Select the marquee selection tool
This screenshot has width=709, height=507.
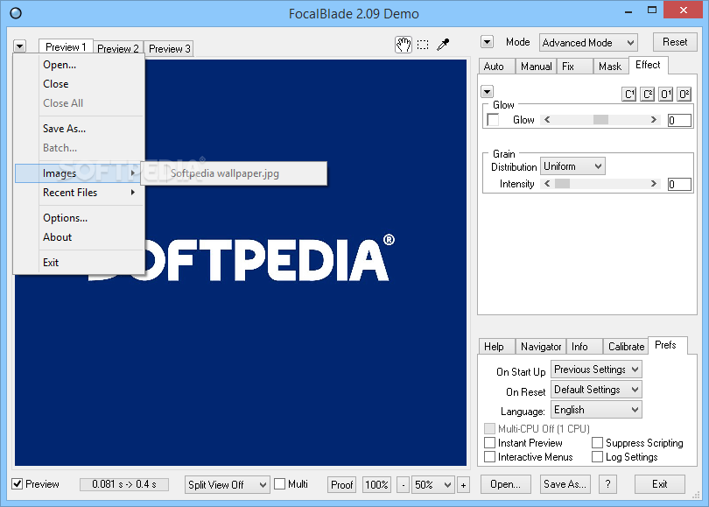423,45
